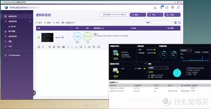This screenshot has height=109, width=211.
Task: Click the upload tray icon in header
Action: pyautogui.click(x=155, y=7)
